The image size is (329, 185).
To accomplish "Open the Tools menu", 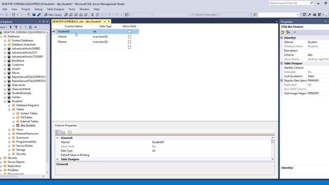I will [72, 9].
